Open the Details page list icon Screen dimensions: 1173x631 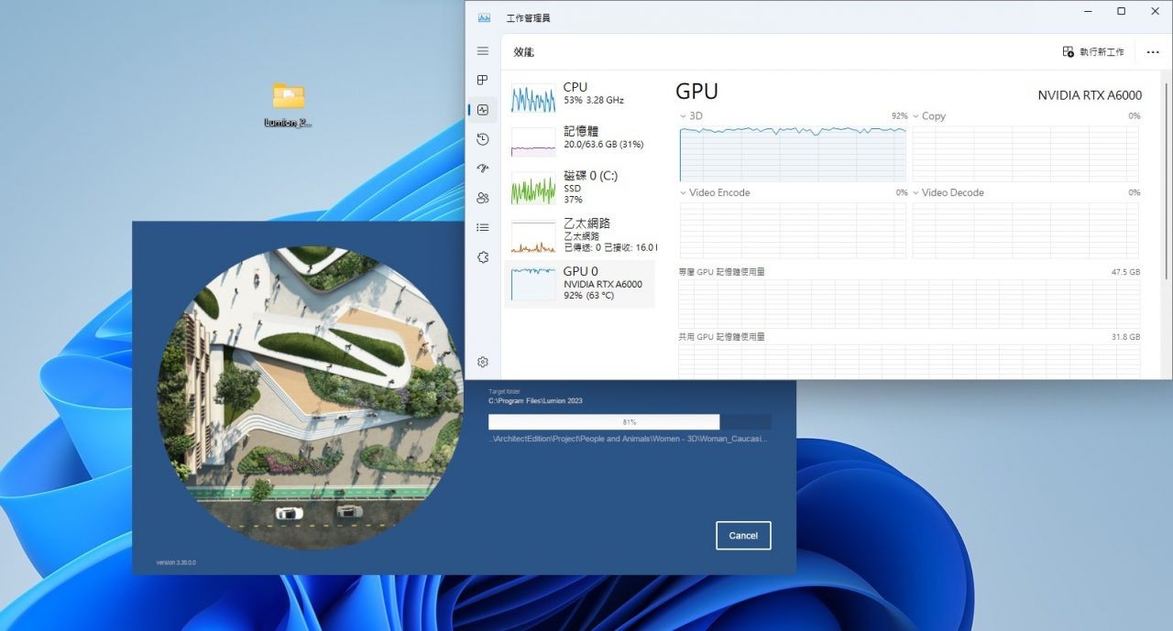[483, 227]
